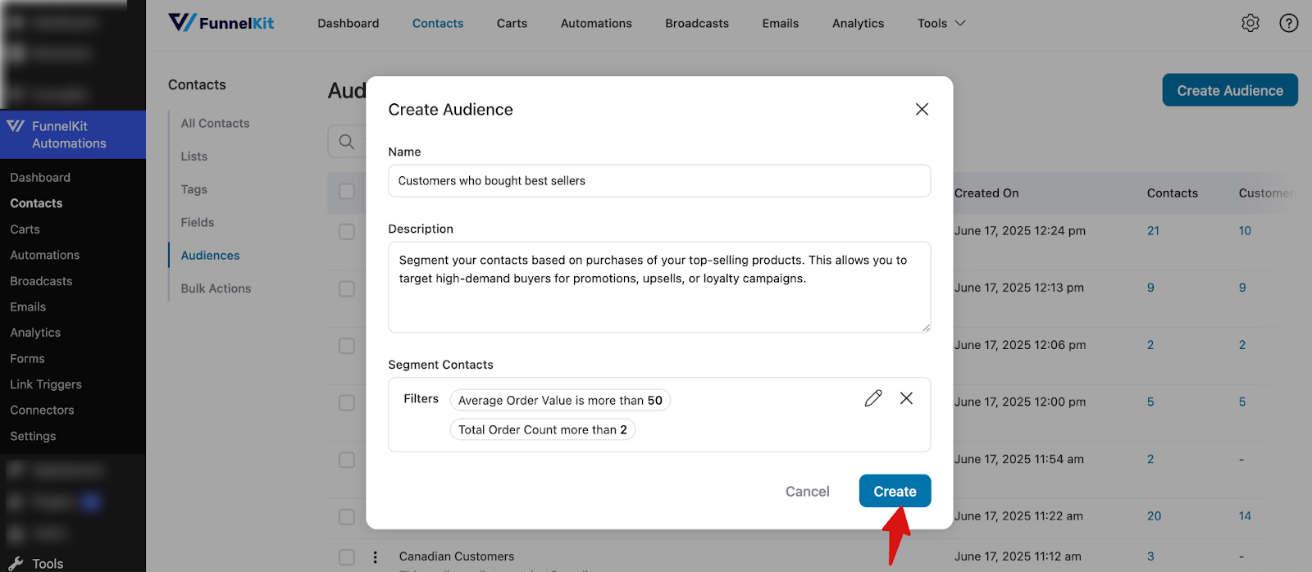Viewport: 1312px width, 572px height.
Task: Click the Contacts column header
Action: (x=1172, y=193)
